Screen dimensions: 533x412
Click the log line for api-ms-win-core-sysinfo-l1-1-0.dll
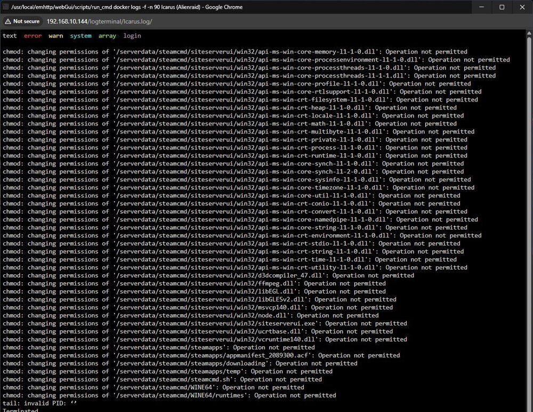tap(237, 180)
